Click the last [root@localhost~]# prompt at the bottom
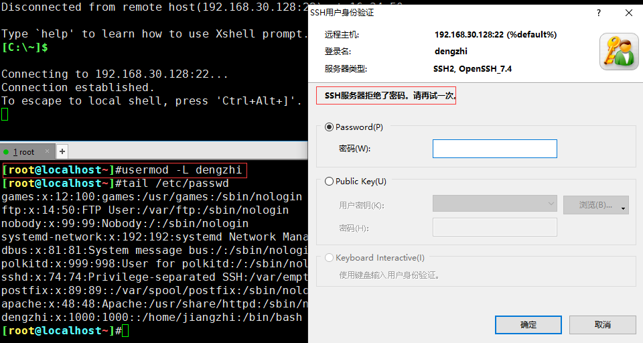Screen dimensions: 643x343 click(62, 331)
